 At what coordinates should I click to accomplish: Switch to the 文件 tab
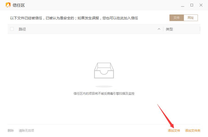pos(177,18)
